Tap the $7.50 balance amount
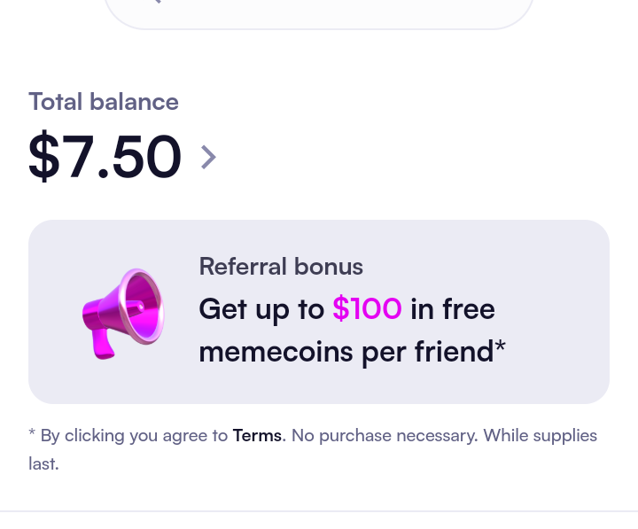The width and height of the screenshot is (638, 529). coord(105,157)
